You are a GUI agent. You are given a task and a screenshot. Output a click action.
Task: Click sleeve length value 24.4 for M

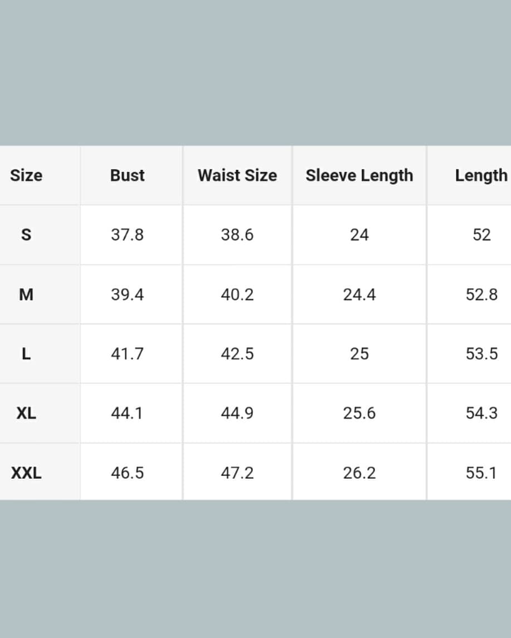point(359,295)
